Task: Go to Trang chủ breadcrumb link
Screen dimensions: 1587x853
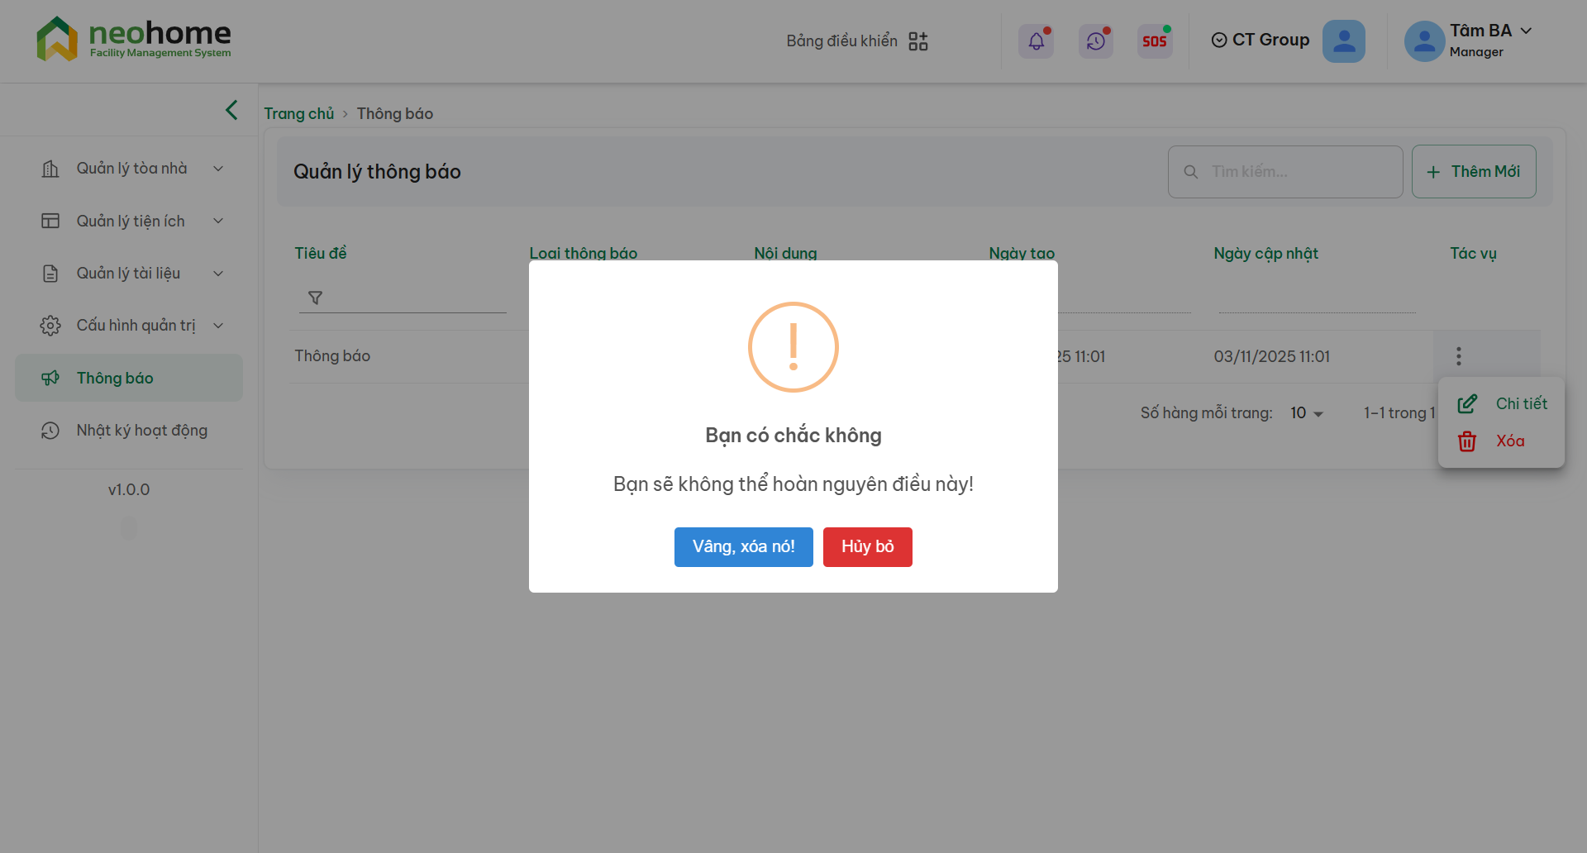Action: (298, 114)
